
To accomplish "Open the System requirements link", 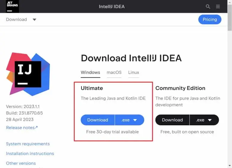I will 28,144.
